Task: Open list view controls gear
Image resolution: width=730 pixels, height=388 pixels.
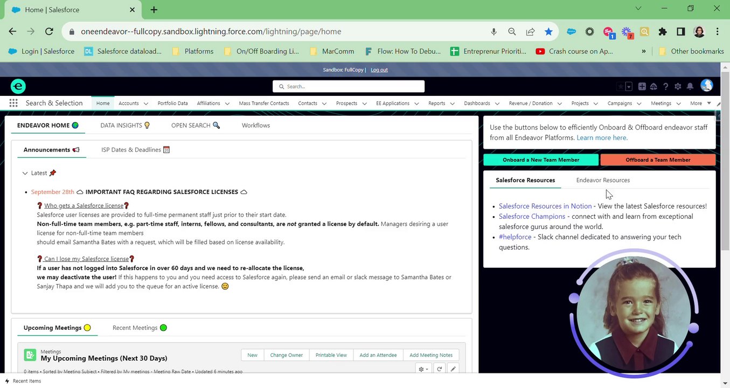Action: [x=423, y=369]
